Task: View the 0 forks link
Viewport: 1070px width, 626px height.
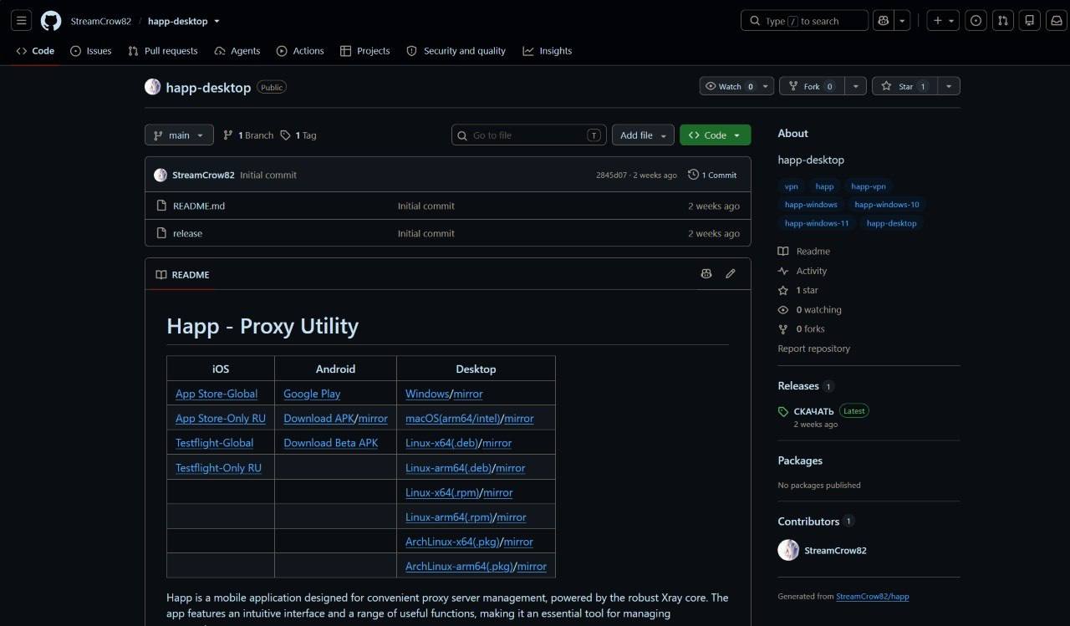Action: point(810,329)
